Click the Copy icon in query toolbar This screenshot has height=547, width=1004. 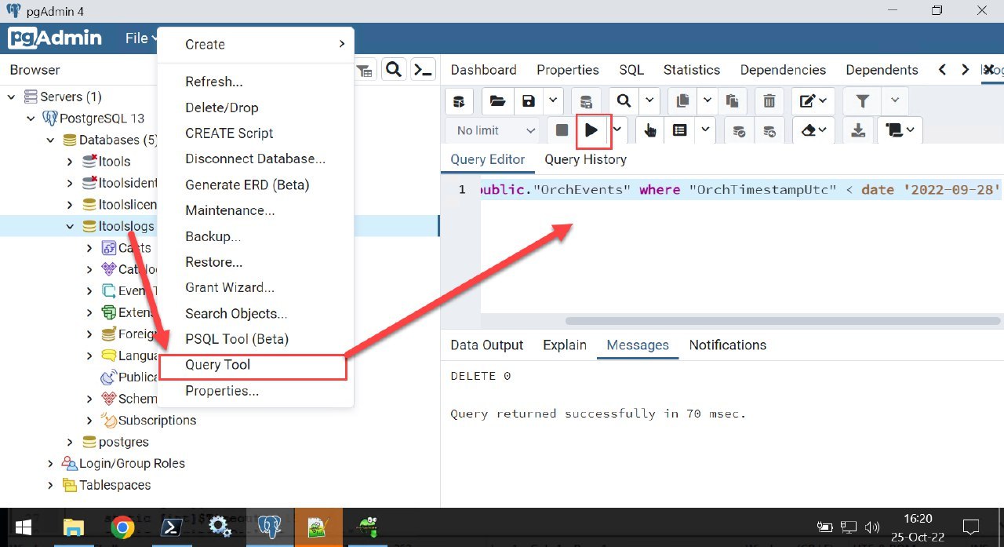click(x=682, y=100)
